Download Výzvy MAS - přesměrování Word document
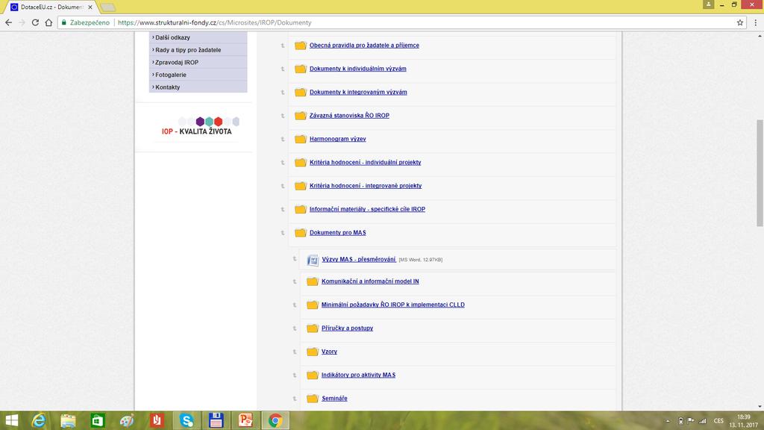The height and width of the screenshot is (430, 764). [x=359, y=259]
